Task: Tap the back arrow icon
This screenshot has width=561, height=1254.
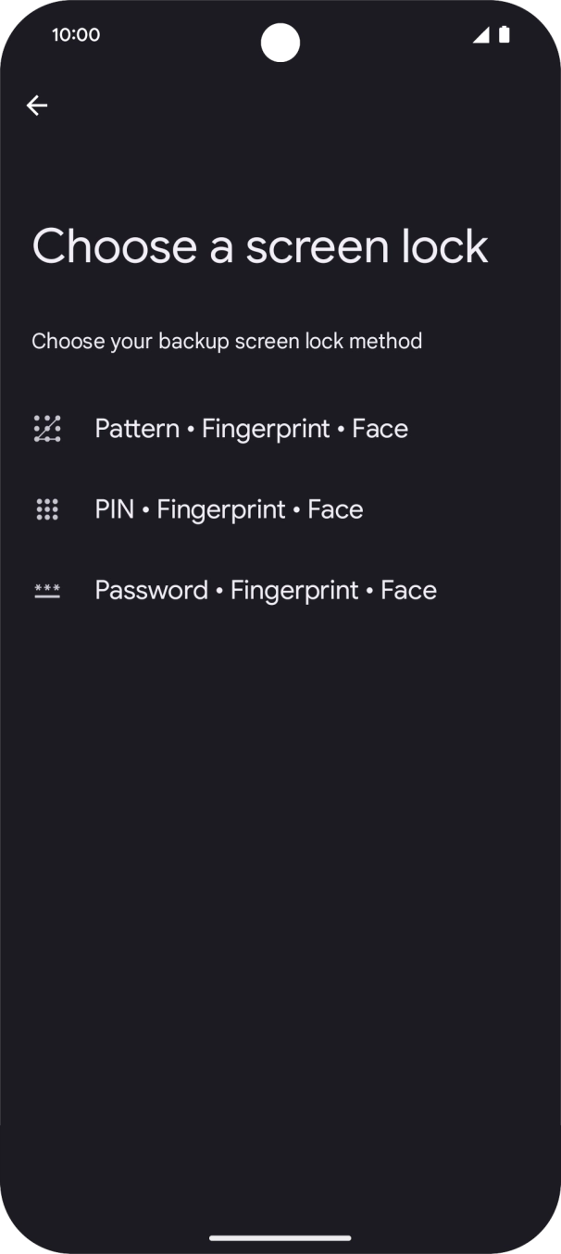Action: point(37,105)
